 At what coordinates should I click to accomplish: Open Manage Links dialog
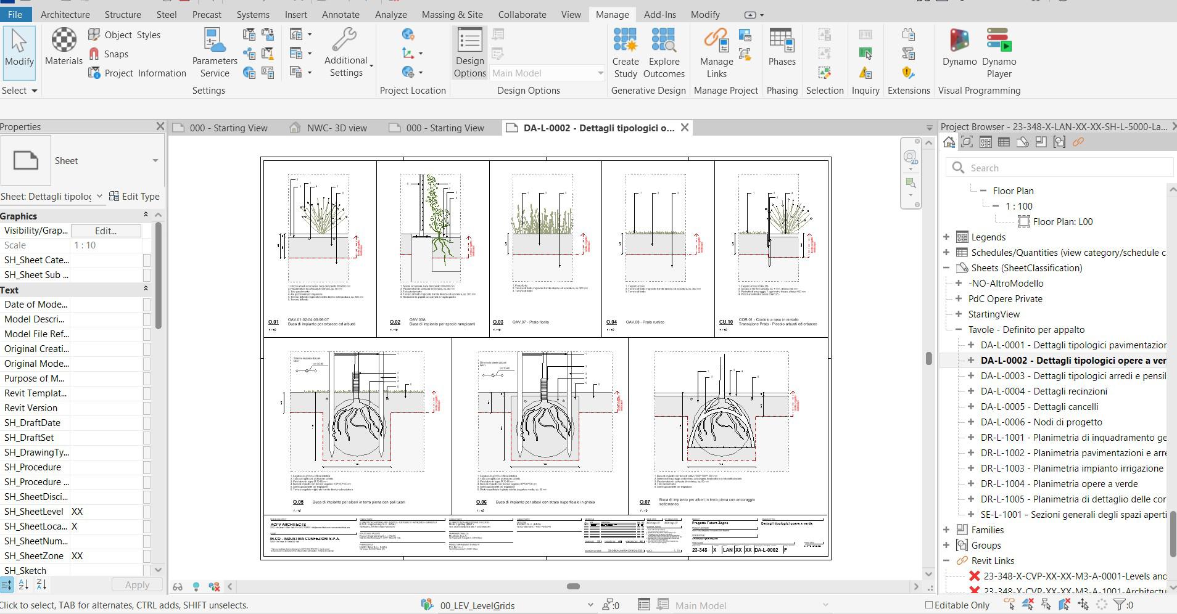pyautogui.click(x=716, y=53)
